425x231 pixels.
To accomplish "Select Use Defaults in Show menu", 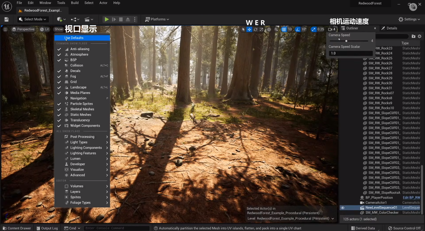I will point(82,38).
